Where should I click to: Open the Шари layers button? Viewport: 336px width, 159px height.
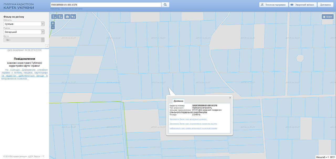click(328, 17)
